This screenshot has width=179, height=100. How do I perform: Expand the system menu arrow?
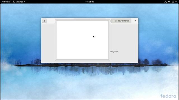click(x=176, y=2)
